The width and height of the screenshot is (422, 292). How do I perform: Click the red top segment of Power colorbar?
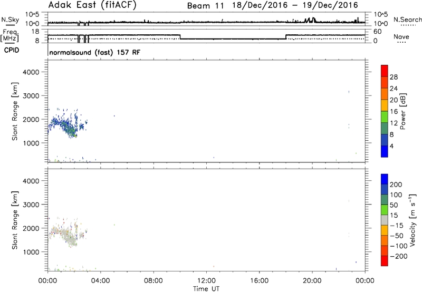pos(385,71)
